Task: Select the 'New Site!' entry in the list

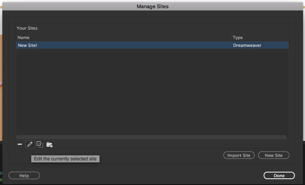Action: (x=152, y=45)
